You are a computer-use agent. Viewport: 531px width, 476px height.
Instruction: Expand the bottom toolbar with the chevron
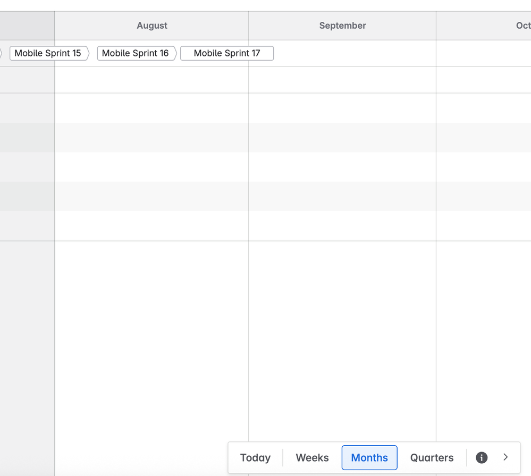click(x=505, y=457)
